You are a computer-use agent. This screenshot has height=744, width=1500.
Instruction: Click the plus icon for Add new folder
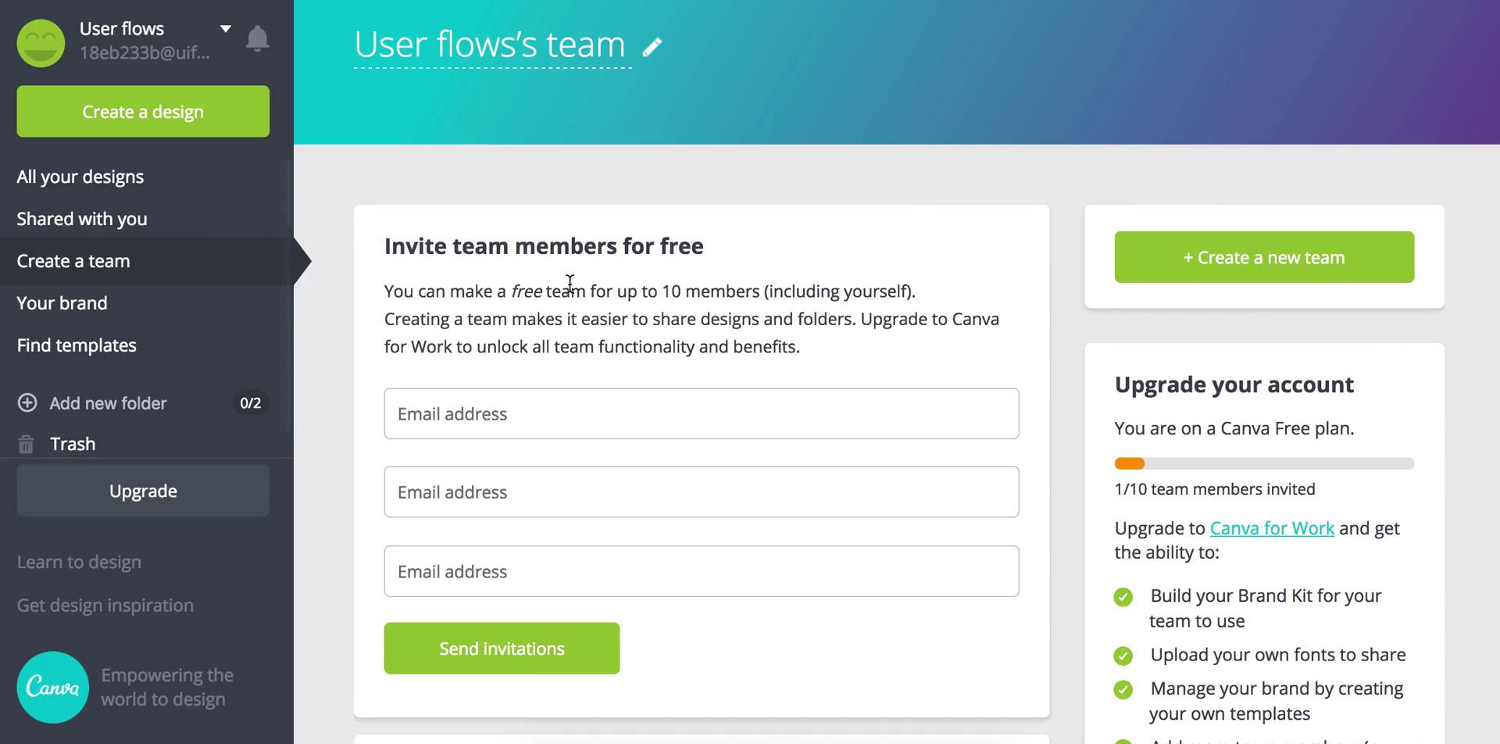pyautogui.click(x=27, y=402)
